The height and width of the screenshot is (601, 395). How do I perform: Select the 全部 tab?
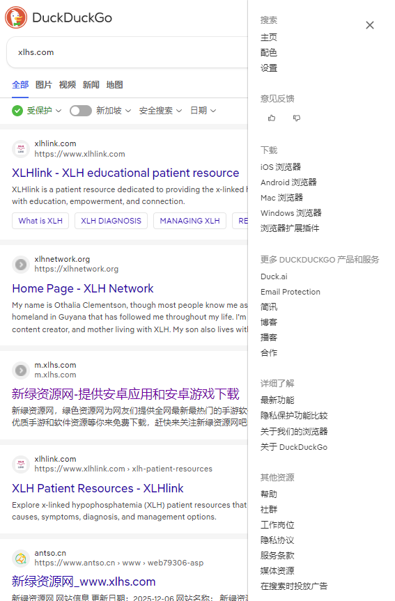[20, 85]
